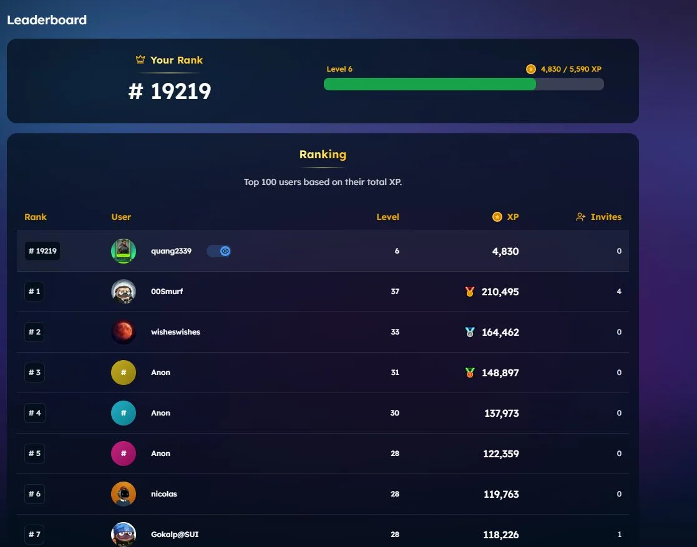Click the Rank column header

(x=36, y=217)
